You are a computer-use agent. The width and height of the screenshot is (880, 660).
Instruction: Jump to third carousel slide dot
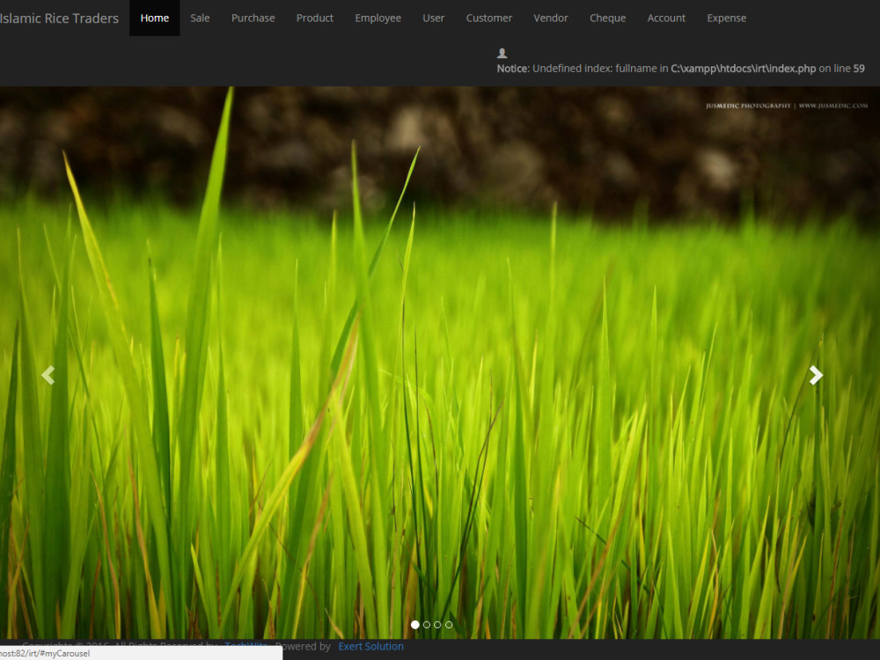(437, 625)
